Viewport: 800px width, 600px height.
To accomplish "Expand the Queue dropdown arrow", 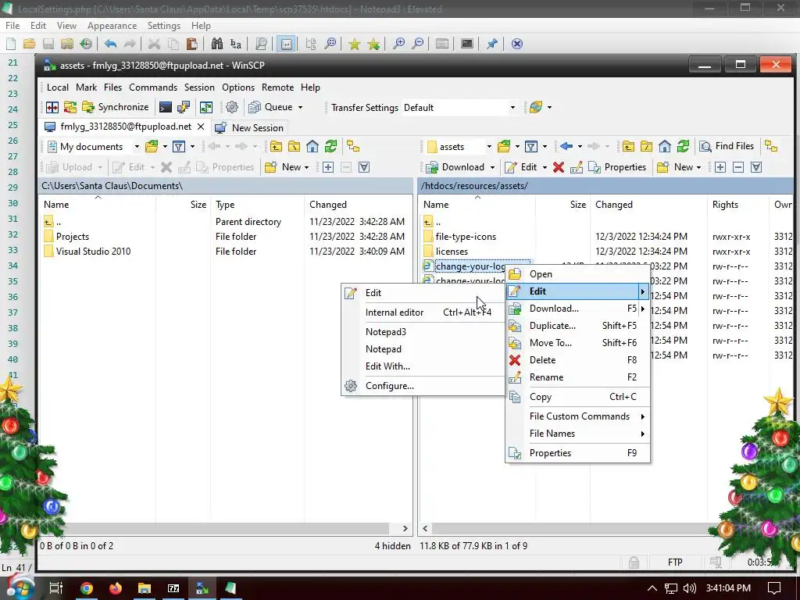I will [301, 107].
